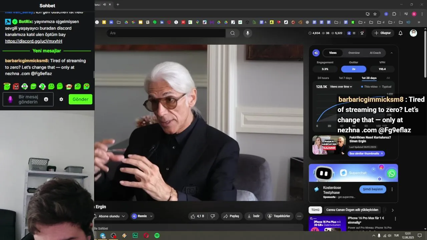Collapse the IQ panel with the chevron
This screenshot has width=427, height=240.
[392, 53]
